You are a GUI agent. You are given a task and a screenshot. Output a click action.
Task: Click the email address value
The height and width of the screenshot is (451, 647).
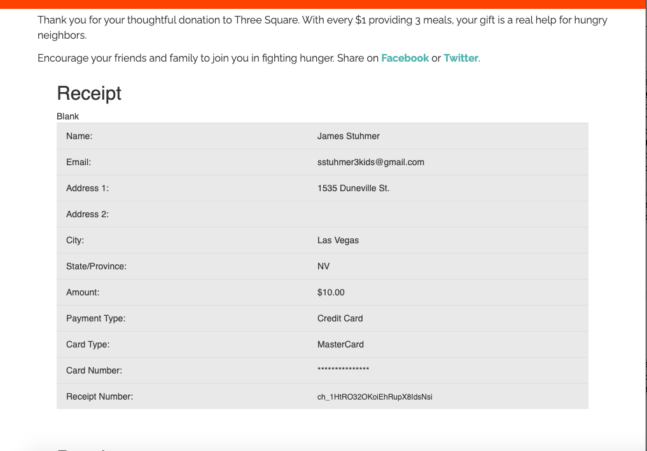[x=370, y=162]
